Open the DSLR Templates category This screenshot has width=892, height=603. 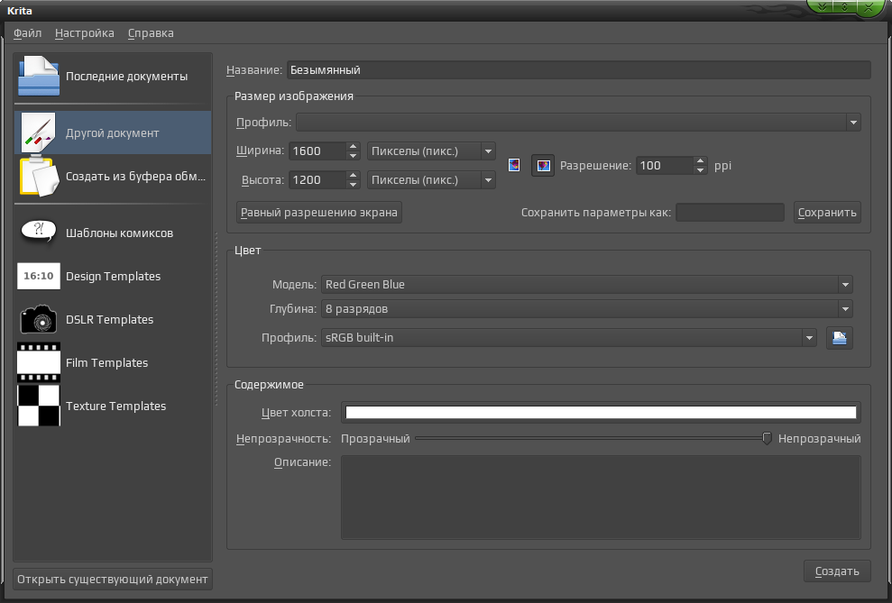coord(113,319)
